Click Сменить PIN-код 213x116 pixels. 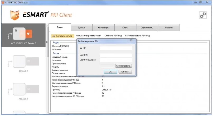(113, 36)
